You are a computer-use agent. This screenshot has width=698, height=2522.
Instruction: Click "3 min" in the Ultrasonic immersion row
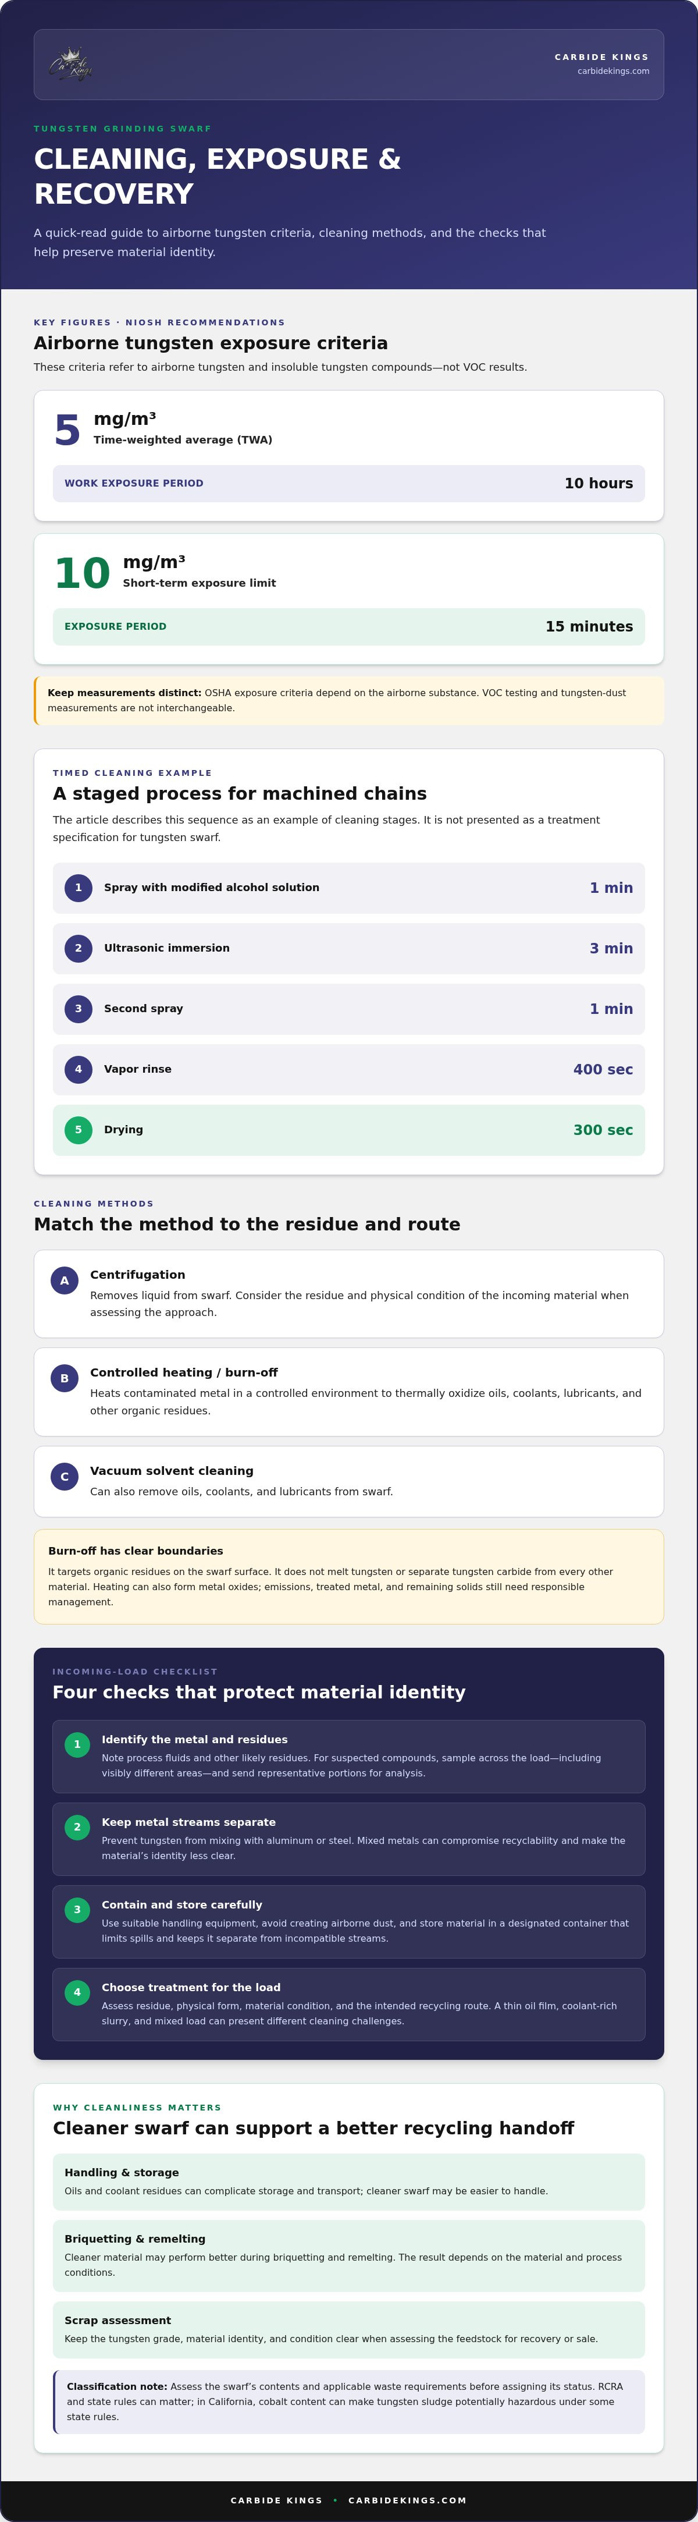[611, 949]
